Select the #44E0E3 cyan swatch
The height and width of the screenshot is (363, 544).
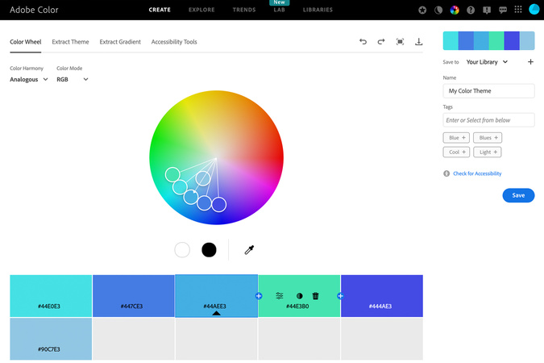pos(51,295)
